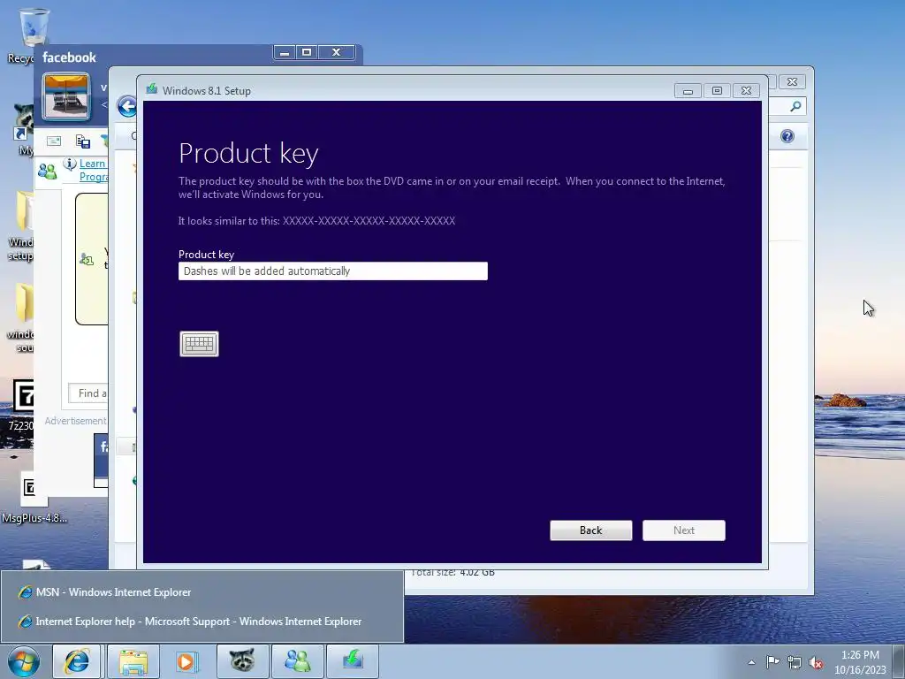905x679 pixels.
Task: Open the Action Center flag icon
Action: [772, 662]
